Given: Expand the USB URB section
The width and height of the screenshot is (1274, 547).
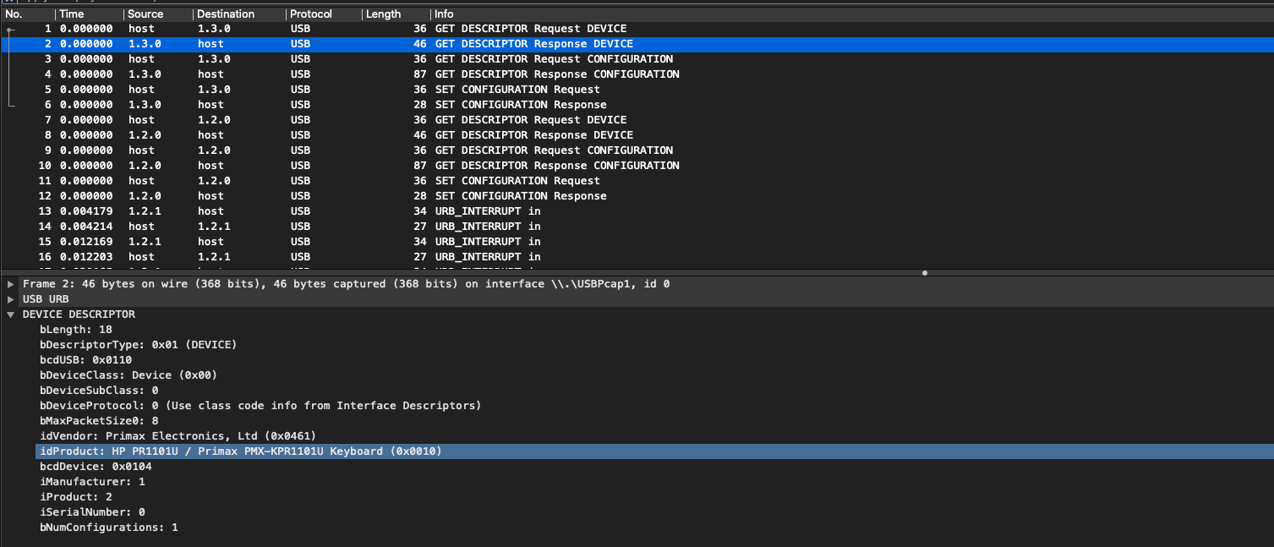Looking at the screenshot, I should coord(10,299).
